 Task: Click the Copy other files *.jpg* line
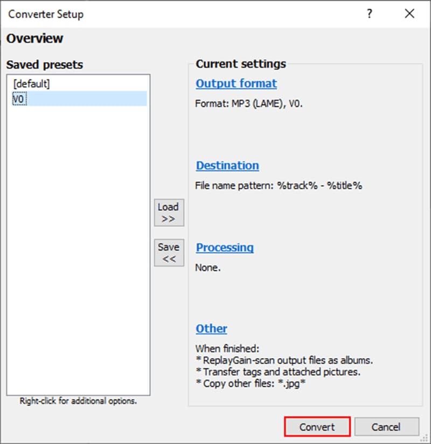(251, 384)
